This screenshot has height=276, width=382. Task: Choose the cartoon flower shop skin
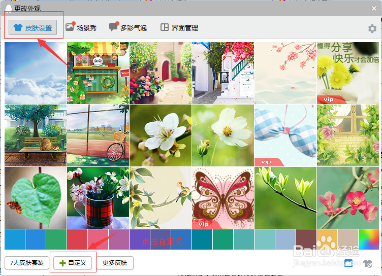[98, 73]
